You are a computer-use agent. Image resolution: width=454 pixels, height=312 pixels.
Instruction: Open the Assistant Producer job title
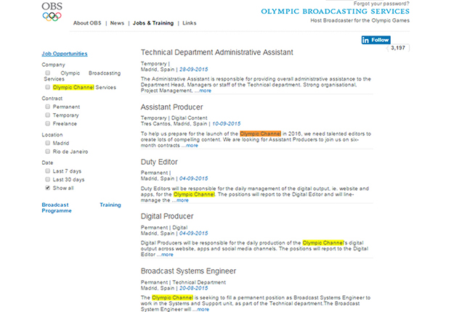pos(171,107)
